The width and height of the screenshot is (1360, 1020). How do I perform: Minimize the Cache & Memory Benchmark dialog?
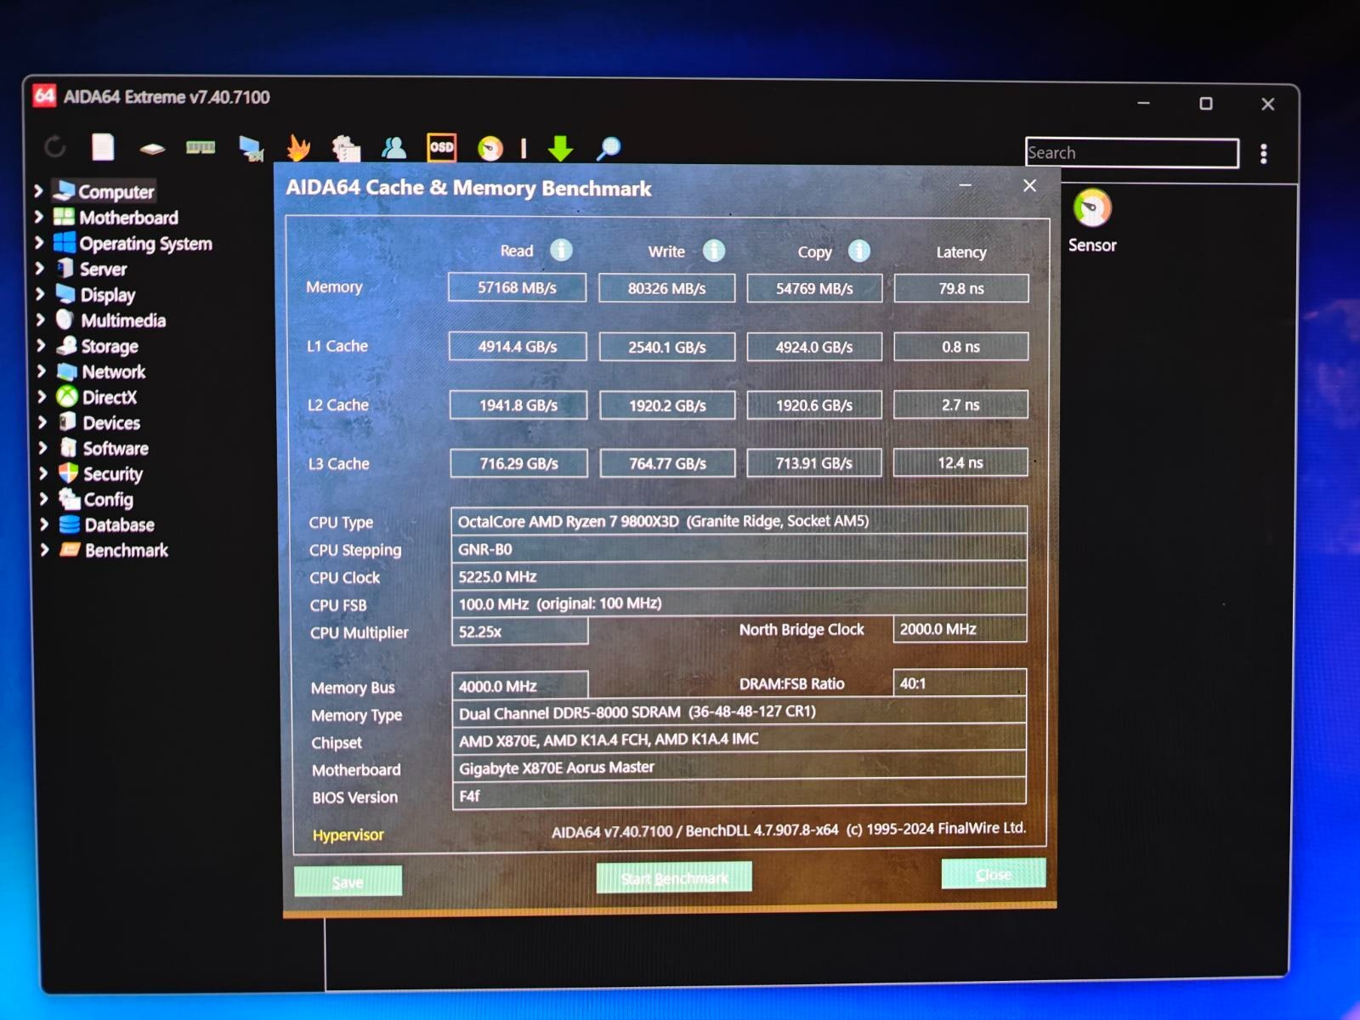coord(966,184)
